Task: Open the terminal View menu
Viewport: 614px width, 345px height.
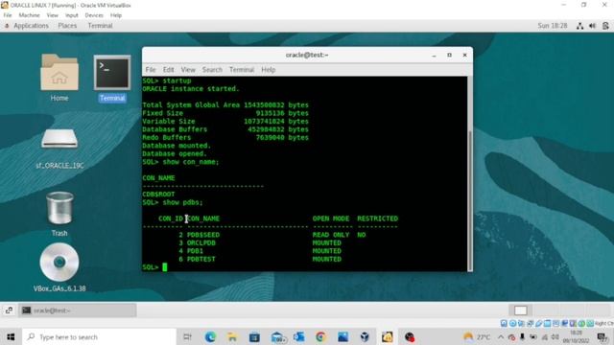Action: pyautogui.click(x=188, y=70)
